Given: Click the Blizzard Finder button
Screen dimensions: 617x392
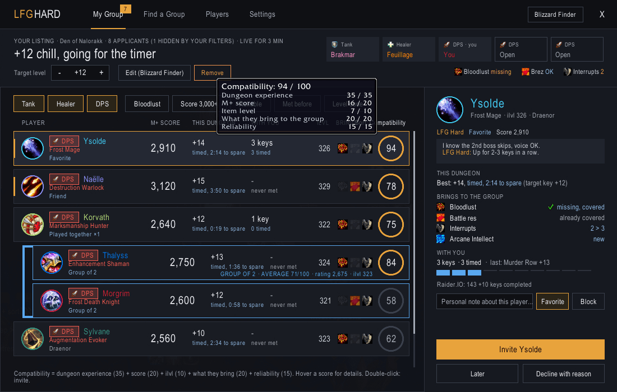Looking at the screenshot, I should 555,15.
